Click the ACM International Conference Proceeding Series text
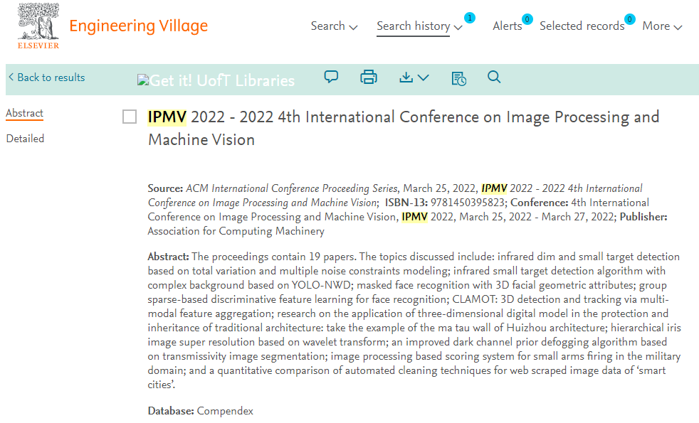This screenshot has width=699, height=423. pos(292,188)
